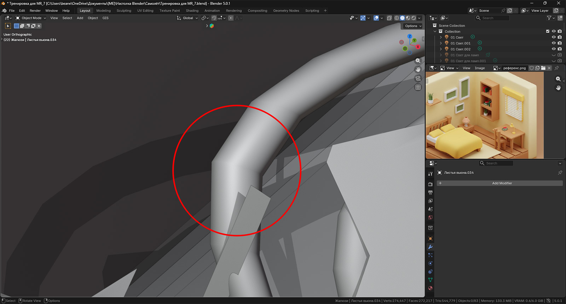Switch to the Shading workspace tab
This screenshot has width=566, height=304.
tap(192, 11)
